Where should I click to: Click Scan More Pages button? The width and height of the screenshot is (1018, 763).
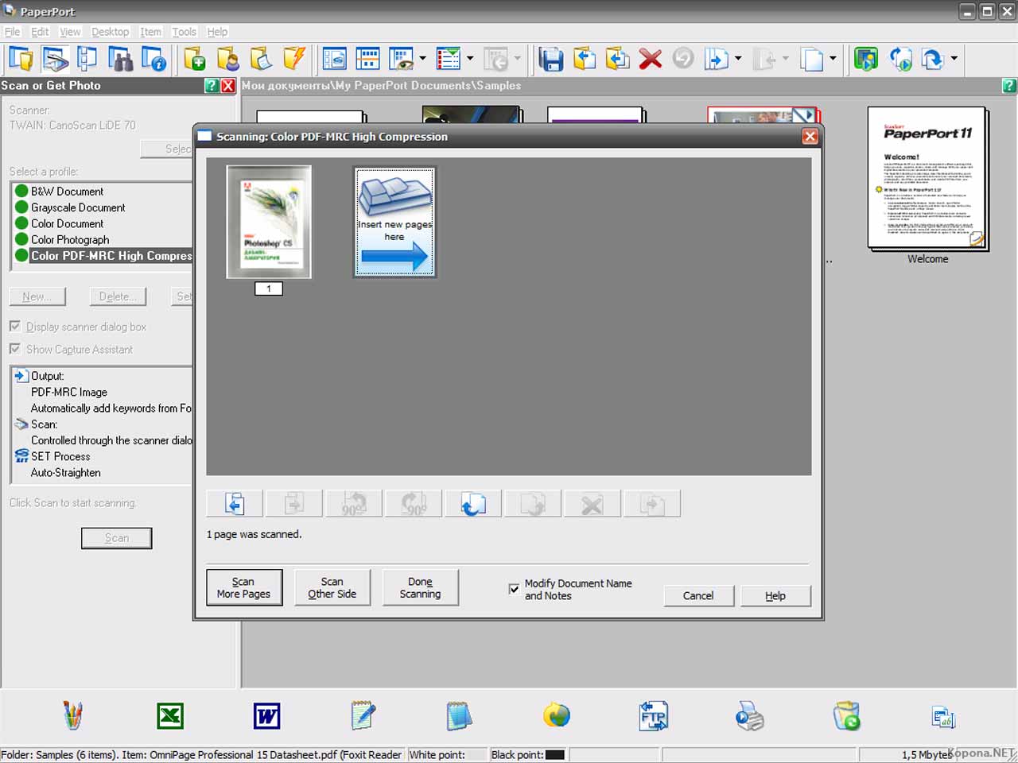pos(244,587)
